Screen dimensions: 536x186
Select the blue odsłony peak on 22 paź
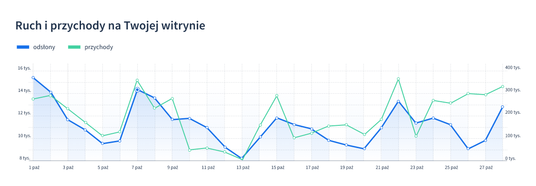398,102
